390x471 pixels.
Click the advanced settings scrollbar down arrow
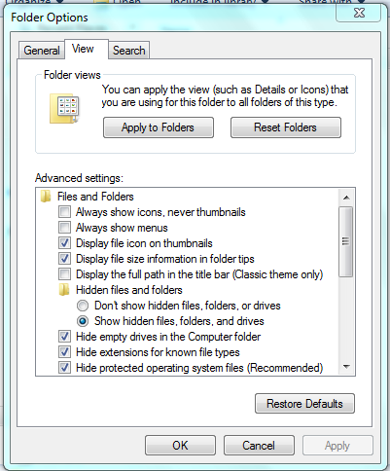(346, 367)
